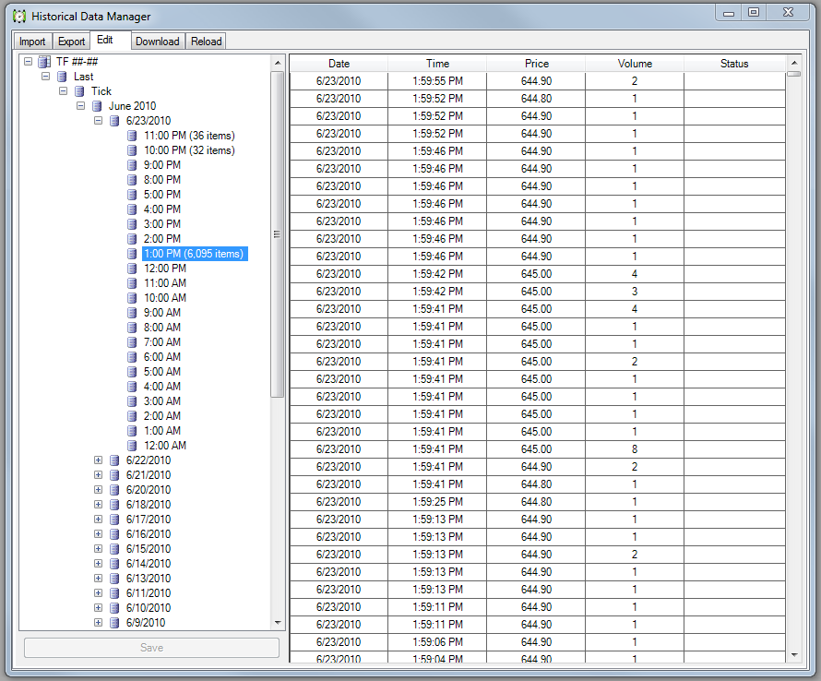
Task: Click the Status column header
Action: 734,64
